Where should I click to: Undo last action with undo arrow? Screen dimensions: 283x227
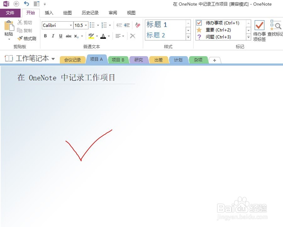[26, 3]
